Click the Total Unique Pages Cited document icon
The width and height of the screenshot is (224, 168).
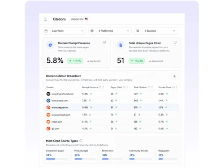[121, 45]
